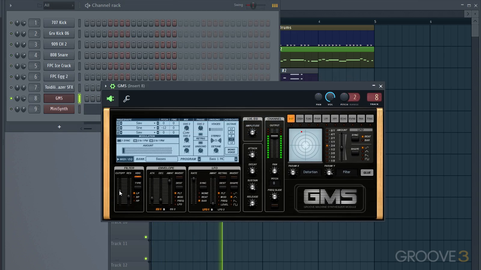Open the GMS plugin wrench settings
This screenshot has width=481, height=270.
coord(127,99)
